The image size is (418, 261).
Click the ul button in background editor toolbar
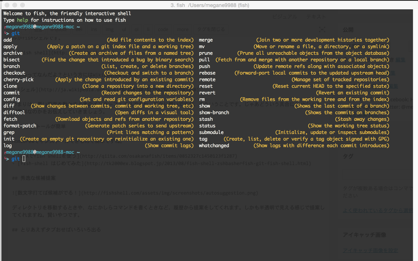[124, 30]
